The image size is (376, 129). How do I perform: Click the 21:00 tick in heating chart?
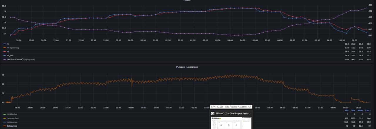pyautogui.click(x=56, y=40)
